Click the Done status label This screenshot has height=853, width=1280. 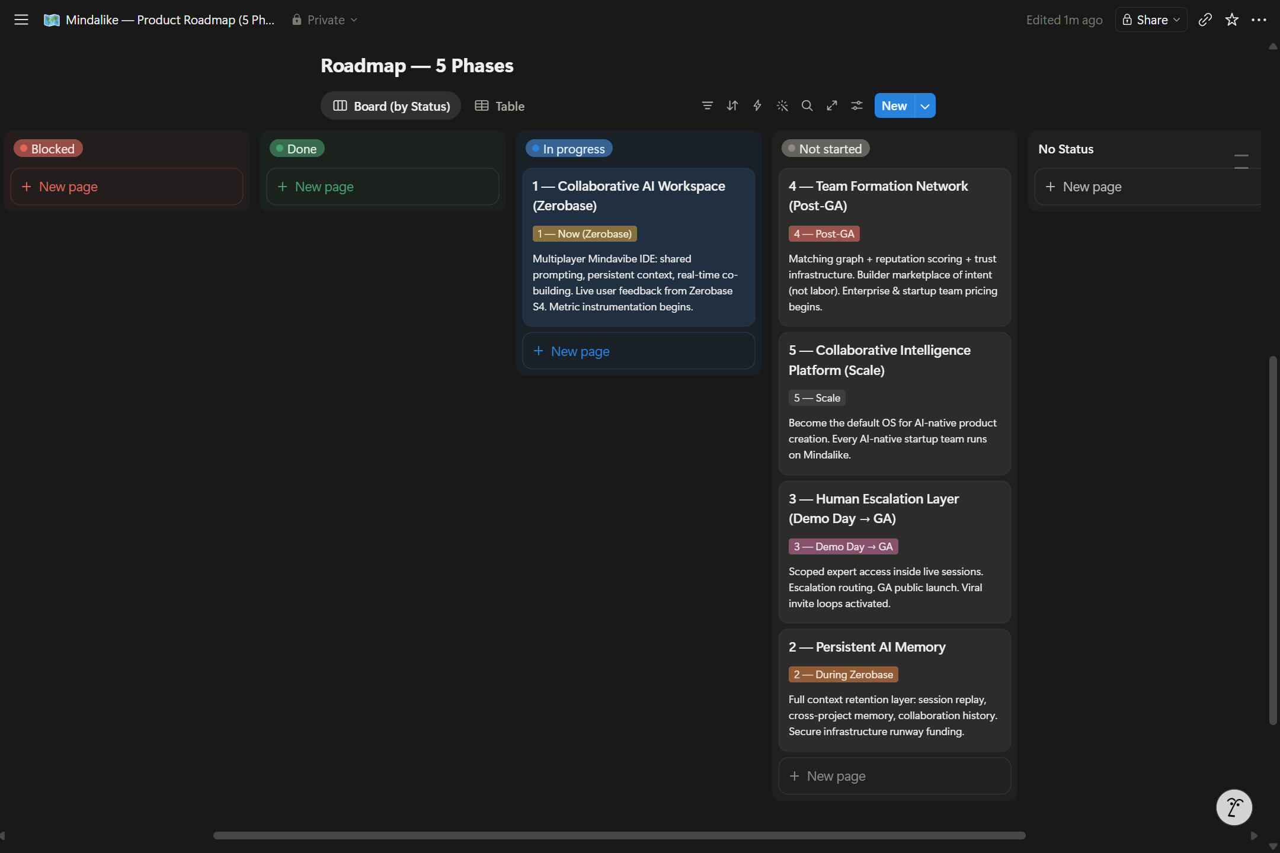297,148
